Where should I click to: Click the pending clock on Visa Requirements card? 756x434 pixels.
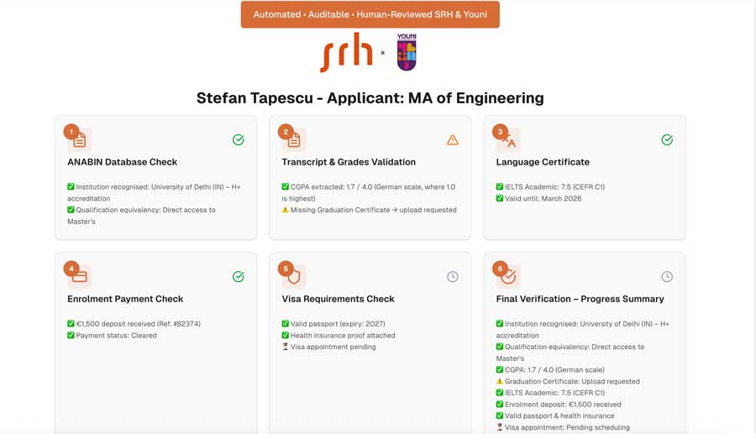tap(453, 277)
